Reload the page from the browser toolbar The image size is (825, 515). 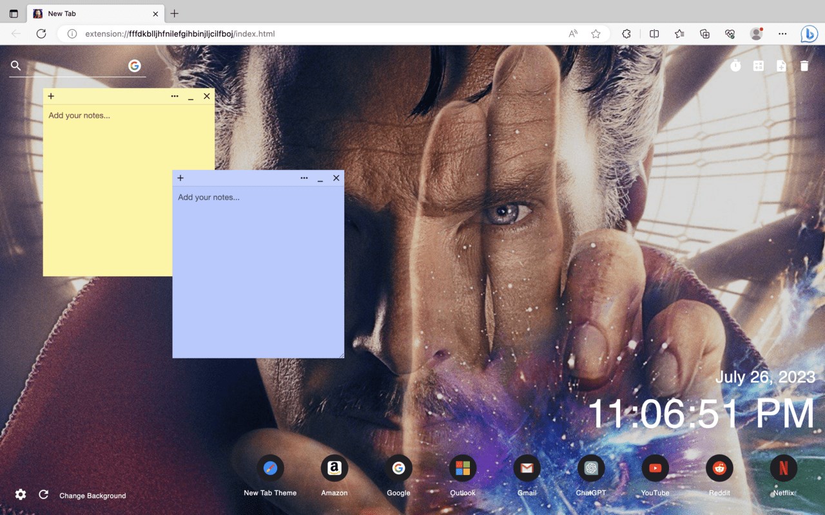41,33
